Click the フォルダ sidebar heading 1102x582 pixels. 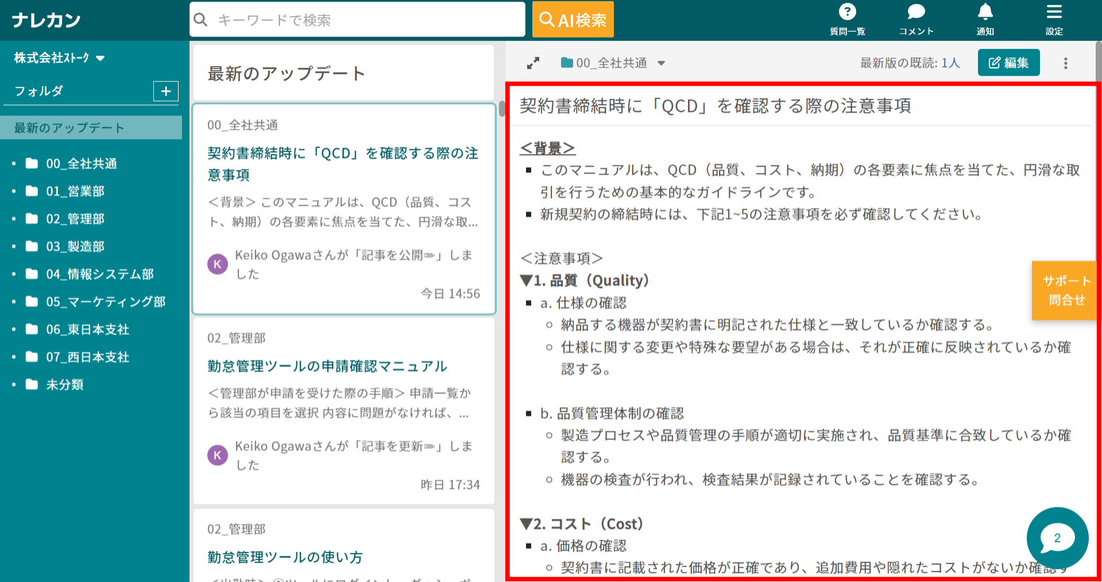tap(38, 91)
